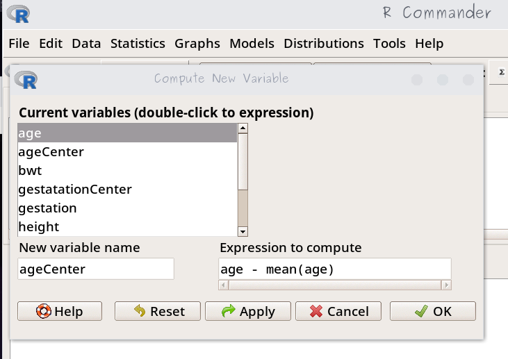Click the green Apply arrow icon
Screen dimensions: 508x359
(229, 312)
